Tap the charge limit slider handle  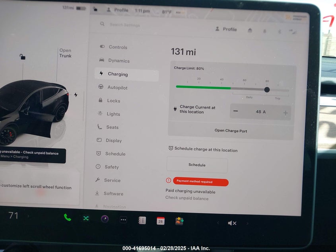click(x=267, y=89)
